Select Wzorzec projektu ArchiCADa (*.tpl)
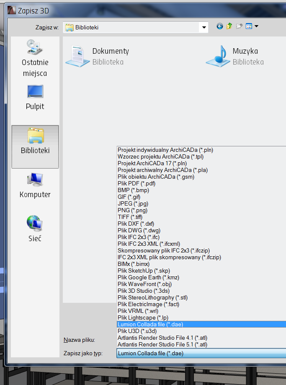Image resolution: width=286 pixels, height=385 pixels. coord(201,157)
